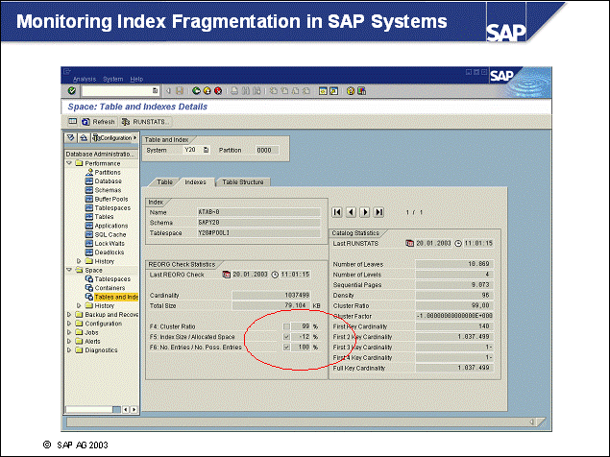Image resolution: width=610 pixels, height=457 pixels.
Task: Toggle the F6 No. Entries checkbox
Action: (x=286, y=347)
